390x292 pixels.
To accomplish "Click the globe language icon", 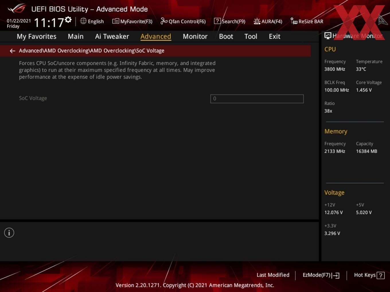I will [83, 21].
